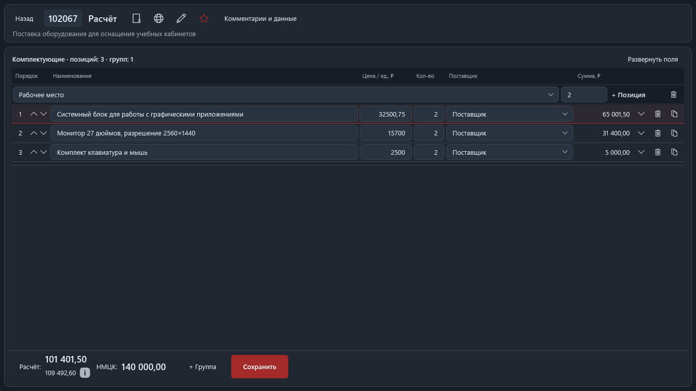Save with the Сохранить button
Image resolution: width=696 pixels, height=391 pixels.
[x=260, y=367]
